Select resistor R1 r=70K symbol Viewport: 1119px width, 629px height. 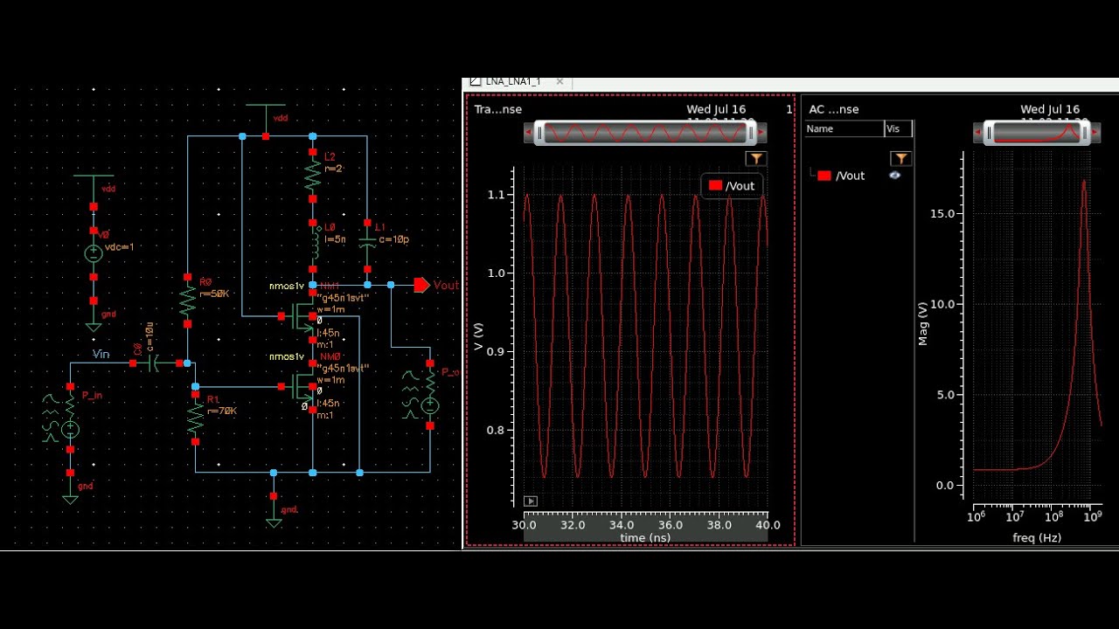click(x=195, y=418)
